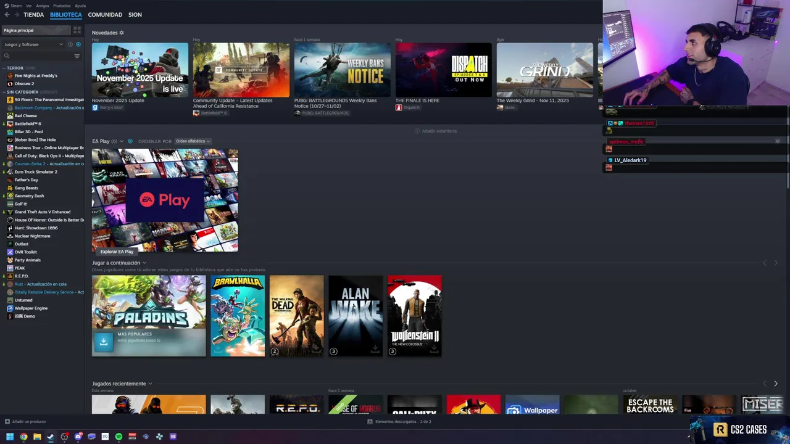
Task: Select Hunt: Showdown 1896 entry
Action: [x=36, y=228]
